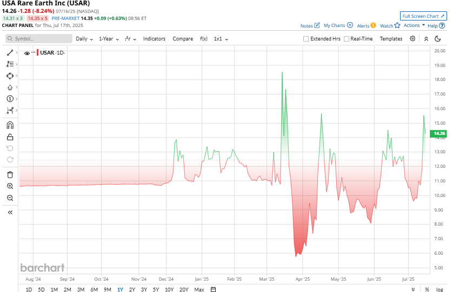
Task: Switch to dark mode moon icon
Action: [437, 39]
